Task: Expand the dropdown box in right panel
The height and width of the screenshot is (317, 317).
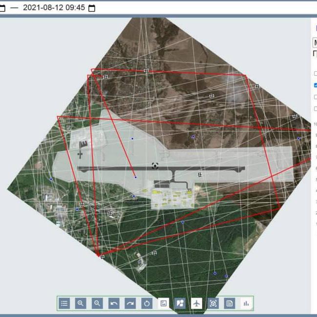Action: (315, 42)
